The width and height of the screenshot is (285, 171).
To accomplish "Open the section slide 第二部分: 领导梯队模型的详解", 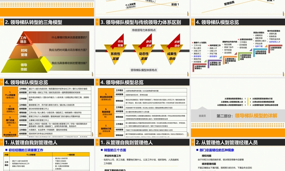I will point(238,108).
